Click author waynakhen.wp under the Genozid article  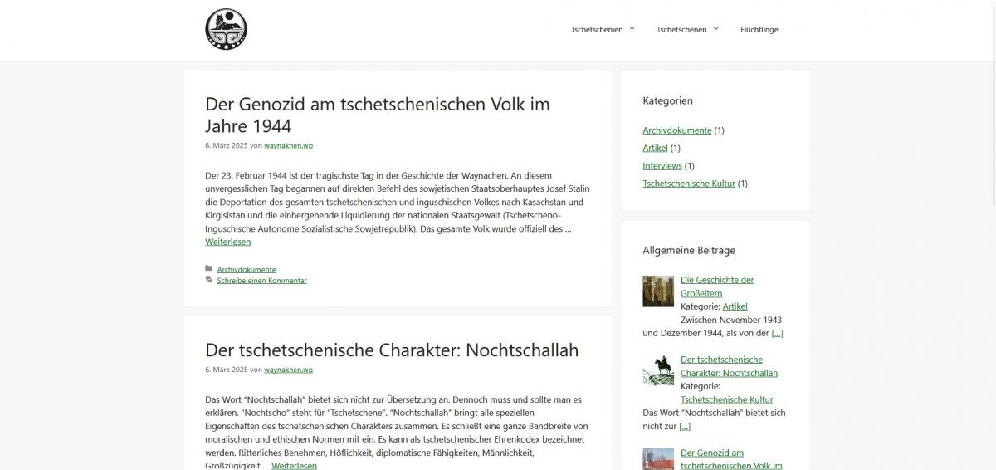click(x=288, y=145)
